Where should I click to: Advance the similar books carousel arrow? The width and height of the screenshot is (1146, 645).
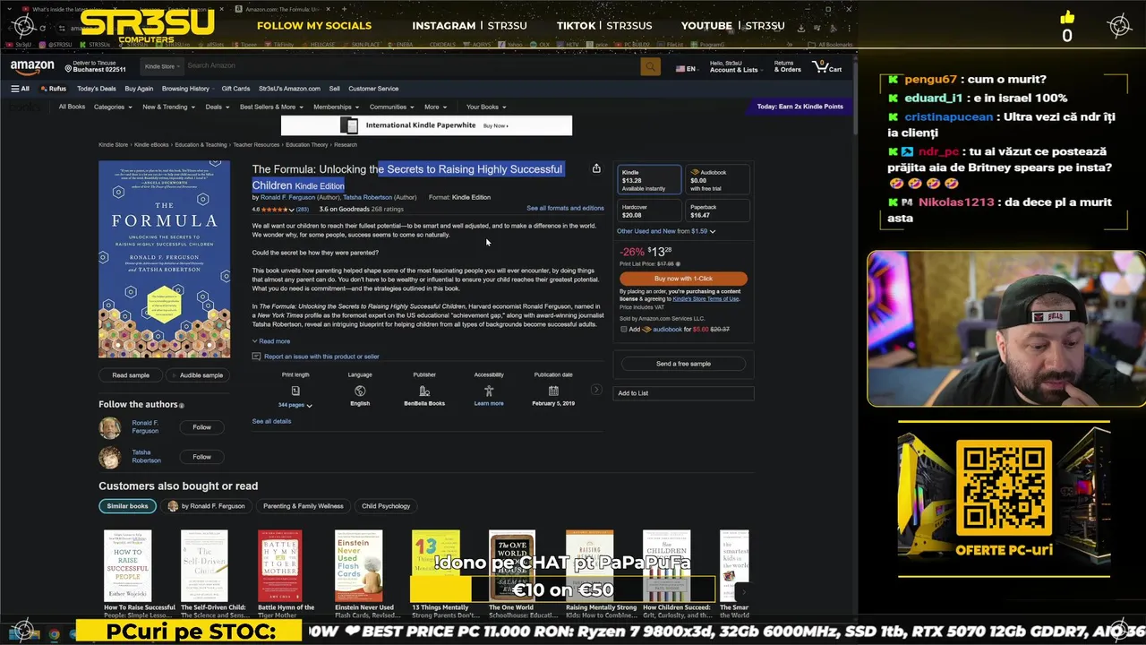[x=742, y=591]
